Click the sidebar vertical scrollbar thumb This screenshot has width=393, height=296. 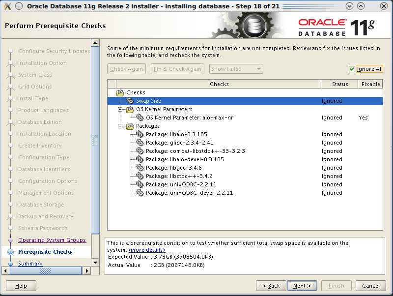[x=95, y=140]
